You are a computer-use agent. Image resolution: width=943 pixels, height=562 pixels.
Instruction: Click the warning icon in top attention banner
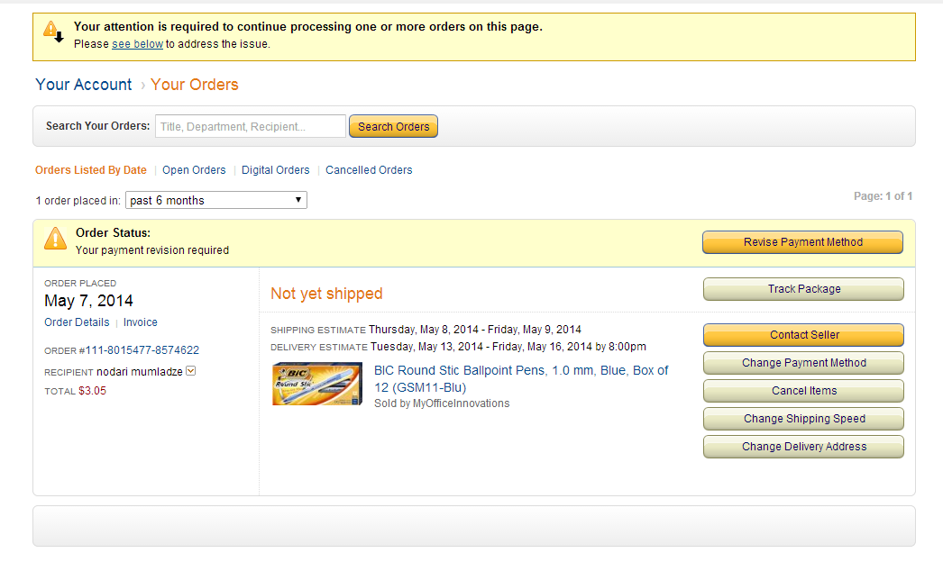(53, 31)
